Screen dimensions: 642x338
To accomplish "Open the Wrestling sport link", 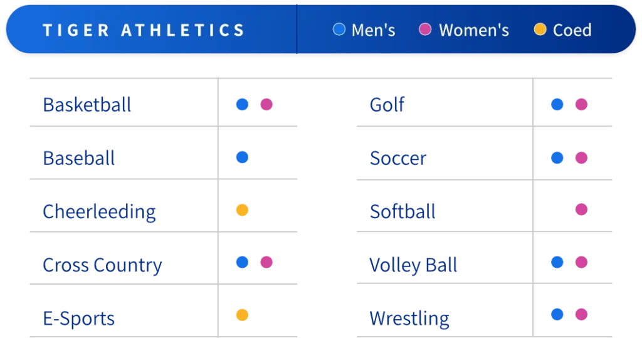I will point(409,318).
